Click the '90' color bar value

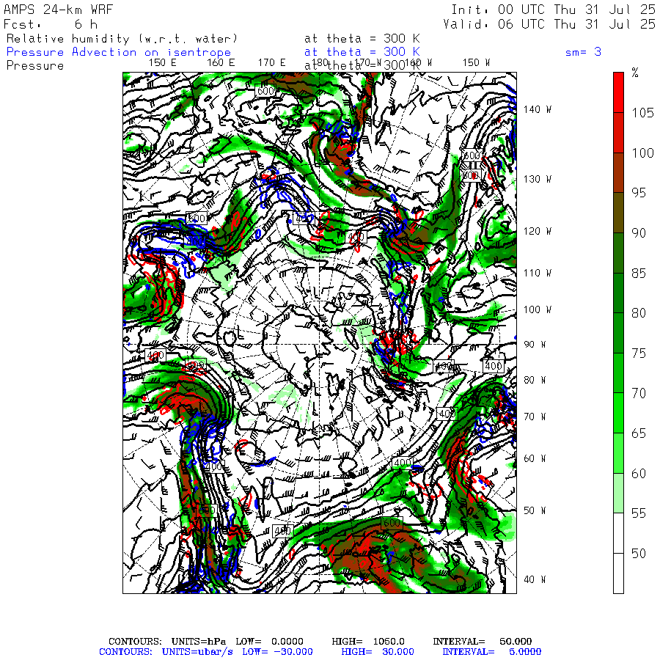[x=639, y=232]
